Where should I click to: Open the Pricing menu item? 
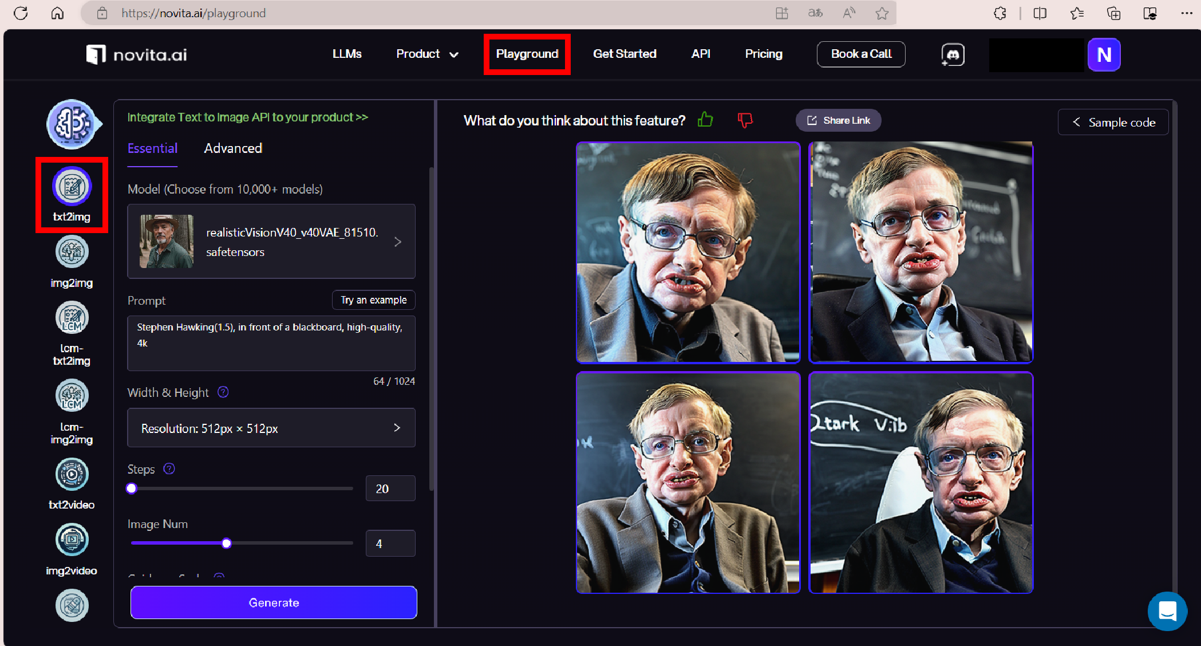(764, 54)
